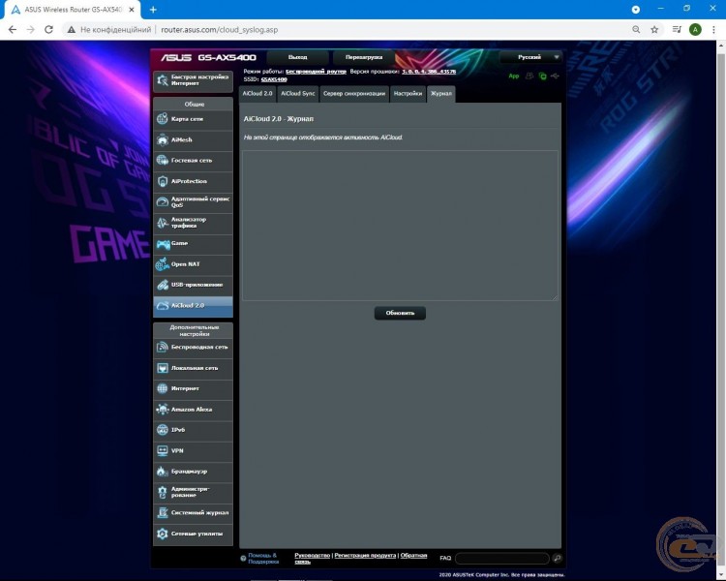The image size is (726, 581).
Task: Select the Guest Network (Гостевая сеть) icon
Action: (x=162, y=161)
